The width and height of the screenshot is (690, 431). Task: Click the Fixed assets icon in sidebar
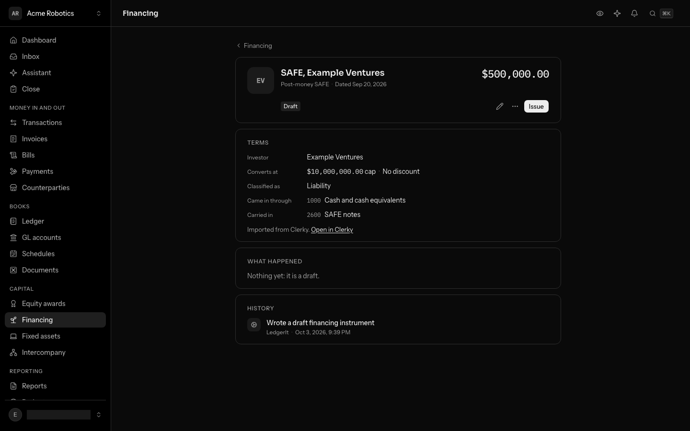(13, 336)
